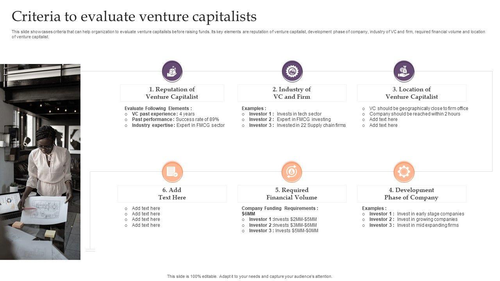The height and width of the screenshot is (281, 500).
Task: Click the 'This slide is 100% editable' footer text
Action: 250,276
